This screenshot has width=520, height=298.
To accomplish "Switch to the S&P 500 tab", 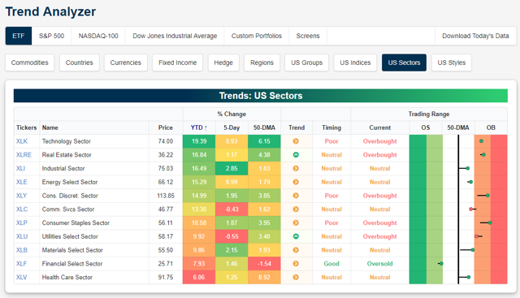I will click(51, 36).
